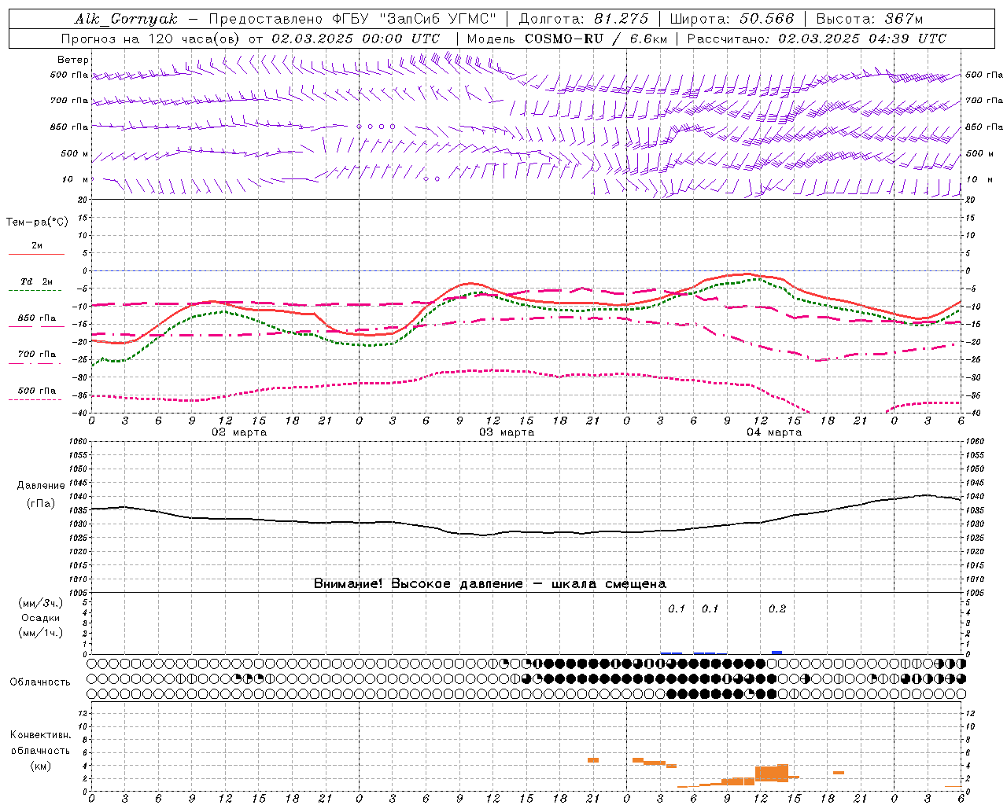This screenshot has height=805, width=1007.
Task: Click the Долгота: 81.275 value
Action: point(584,19)
